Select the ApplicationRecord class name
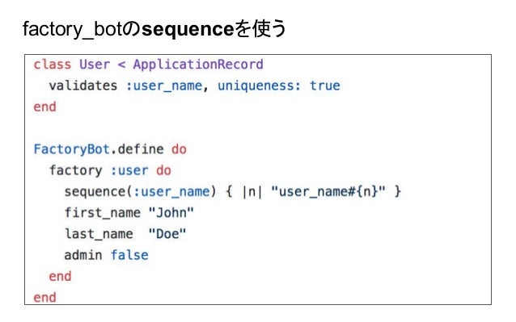 point(198,65)
